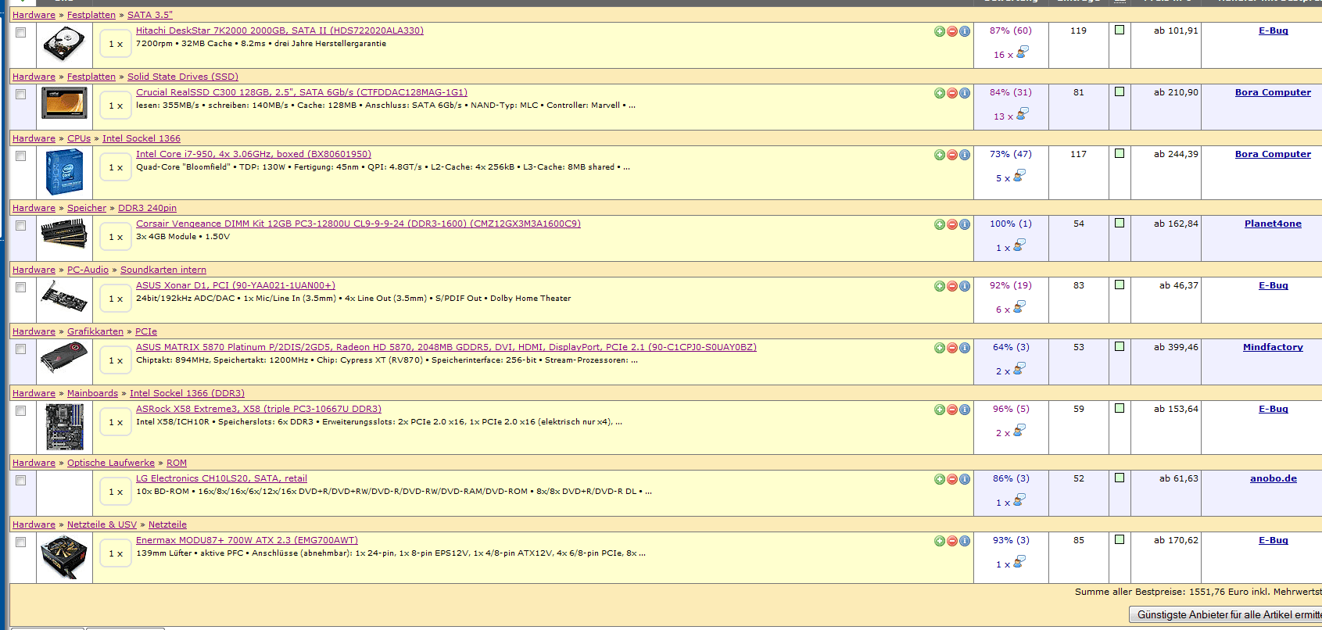The height and width of the screenshot is (630, 1322).
Task: Open blue info icon for Intel Core i7-950
Action: pyautogui.click(x=965, y=155)
